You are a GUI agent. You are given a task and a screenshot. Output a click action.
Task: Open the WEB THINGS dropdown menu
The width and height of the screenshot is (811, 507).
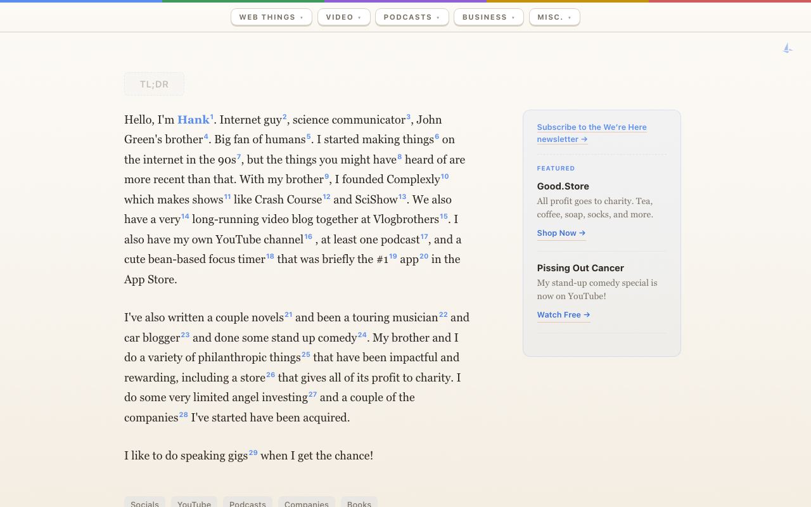[271, 17]
